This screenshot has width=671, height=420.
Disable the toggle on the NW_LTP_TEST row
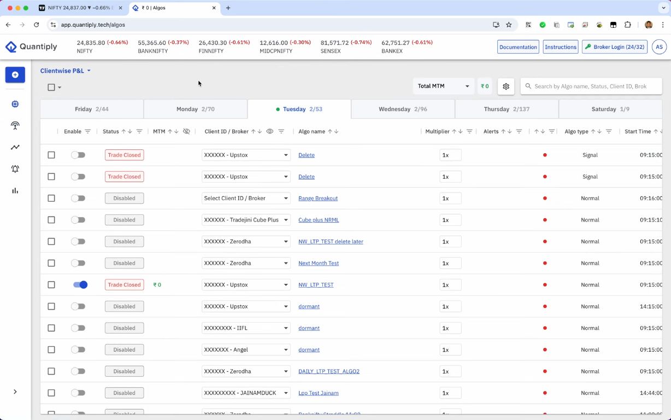click(x=80, y=284)
